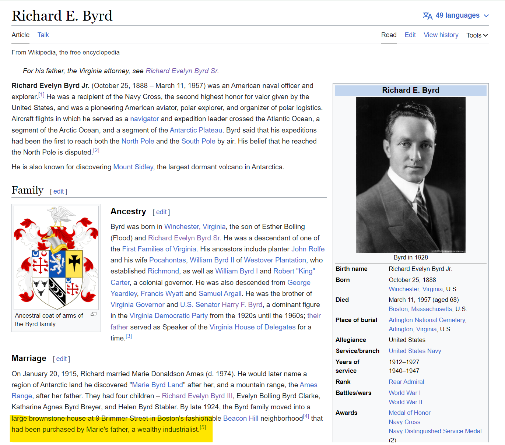This screenshot has width=505, height=445.
Task: Edit the Family section
Action: tap(59, 191)
